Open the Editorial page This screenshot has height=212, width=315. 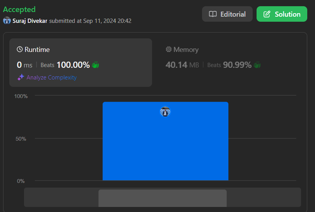pos(227,14)
